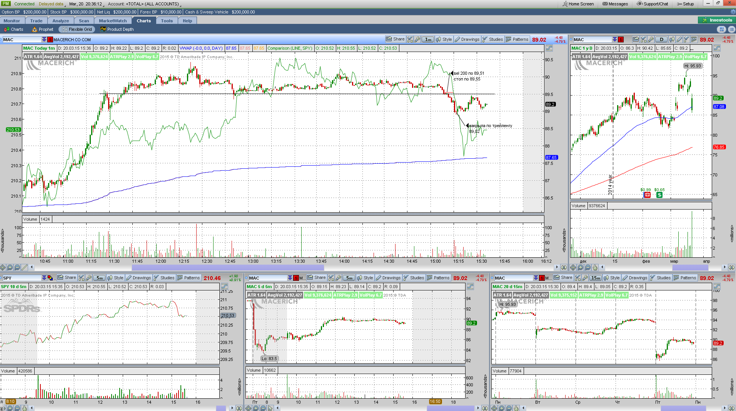Open Share on the SPY chart toolbar
Image resolution: width=736 pixels, height=411 pixels.
(67, 278)
